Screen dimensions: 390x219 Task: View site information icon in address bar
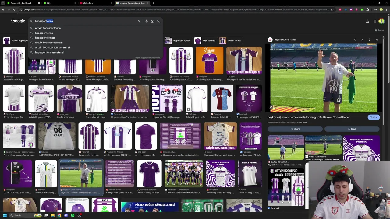[21, 9]
